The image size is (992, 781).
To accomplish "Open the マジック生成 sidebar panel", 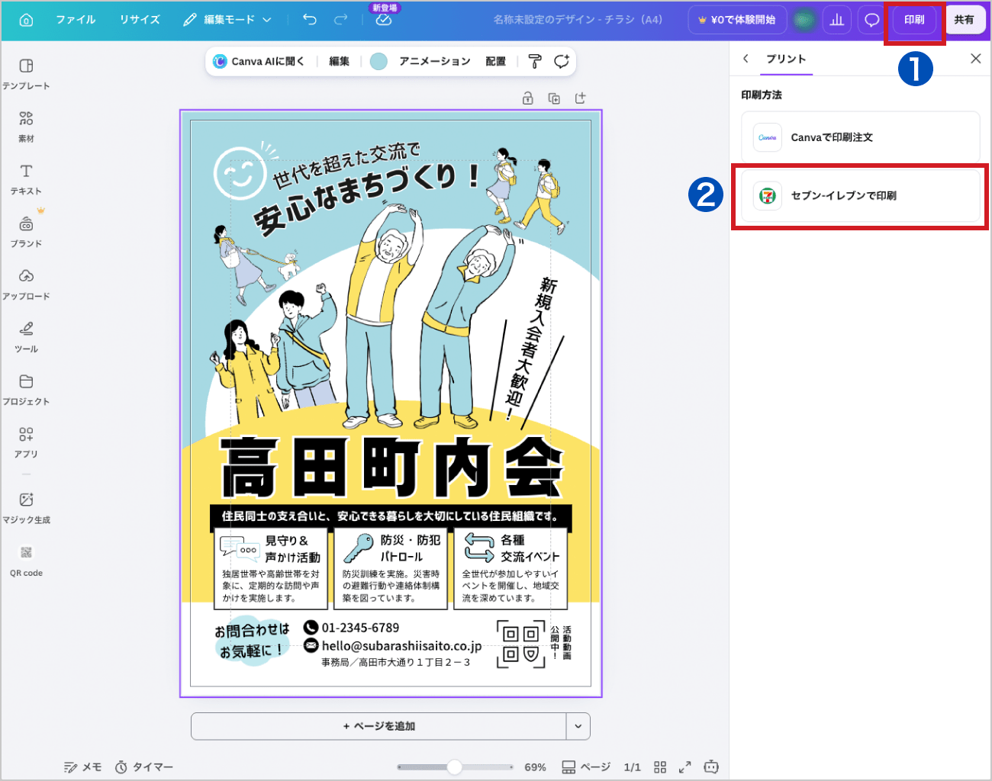I will click(26, 508).
